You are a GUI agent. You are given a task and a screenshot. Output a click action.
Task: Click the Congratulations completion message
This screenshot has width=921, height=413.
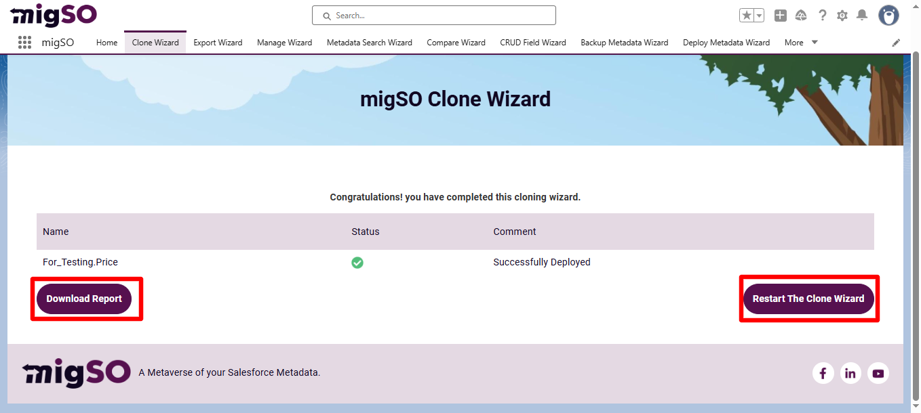(x=455, y=198)
